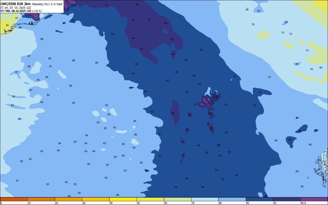Click the "99.9" legend tick label
The image size is (328, 205).
coord(303,203)
